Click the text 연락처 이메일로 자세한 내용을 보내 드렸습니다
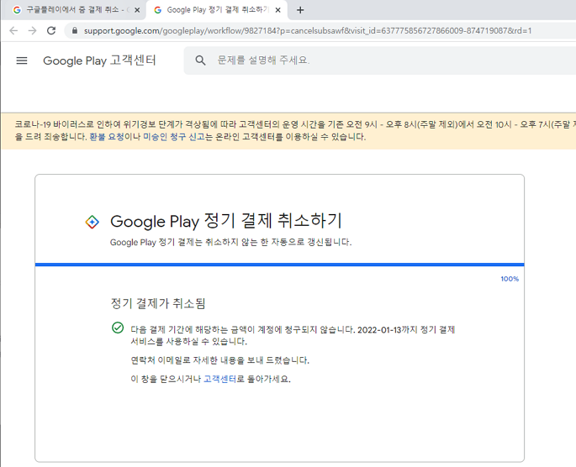The height and width of the screenshot is (467, 576). pyautogui.click(x=220, y=360)
